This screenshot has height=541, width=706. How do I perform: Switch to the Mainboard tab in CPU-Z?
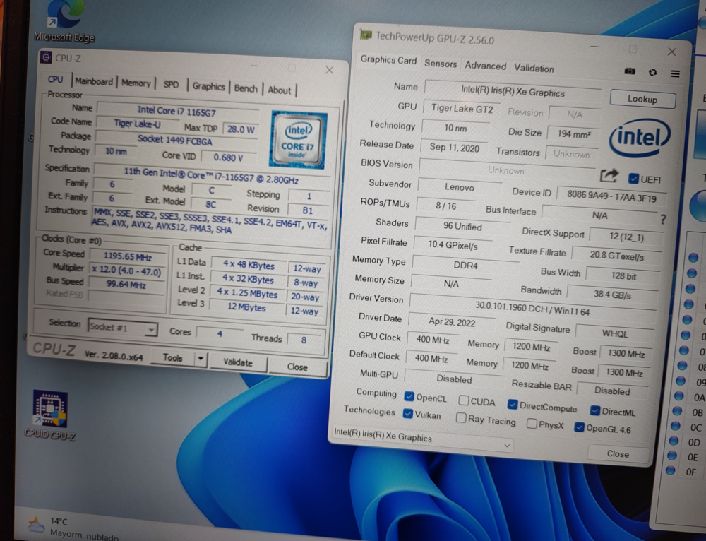point(94,81)
